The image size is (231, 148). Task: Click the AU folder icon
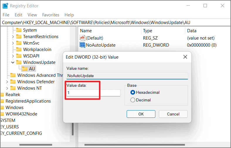(x=24, y=69)
